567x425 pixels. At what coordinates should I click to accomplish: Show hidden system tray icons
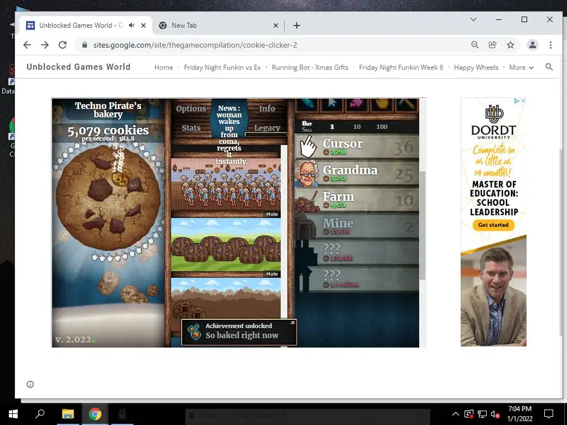coord(455,414)
